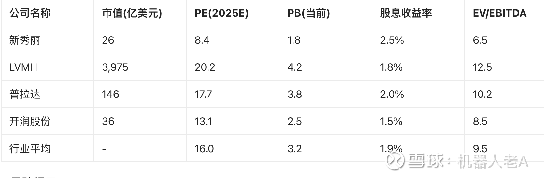Select the 普拉达 row label
The image size is (544, 178).
25,94
